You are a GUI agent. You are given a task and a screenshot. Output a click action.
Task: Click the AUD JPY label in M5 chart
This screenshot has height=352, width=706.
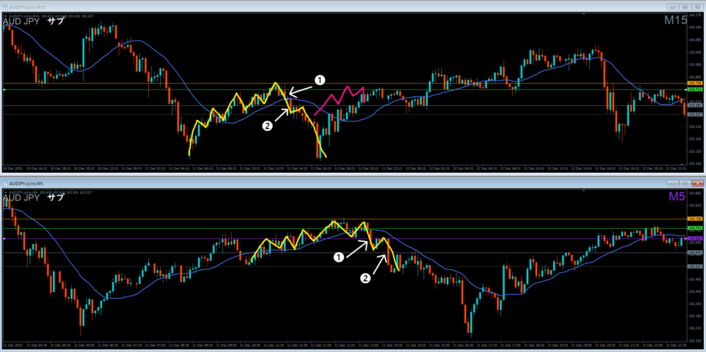[21, 198]
